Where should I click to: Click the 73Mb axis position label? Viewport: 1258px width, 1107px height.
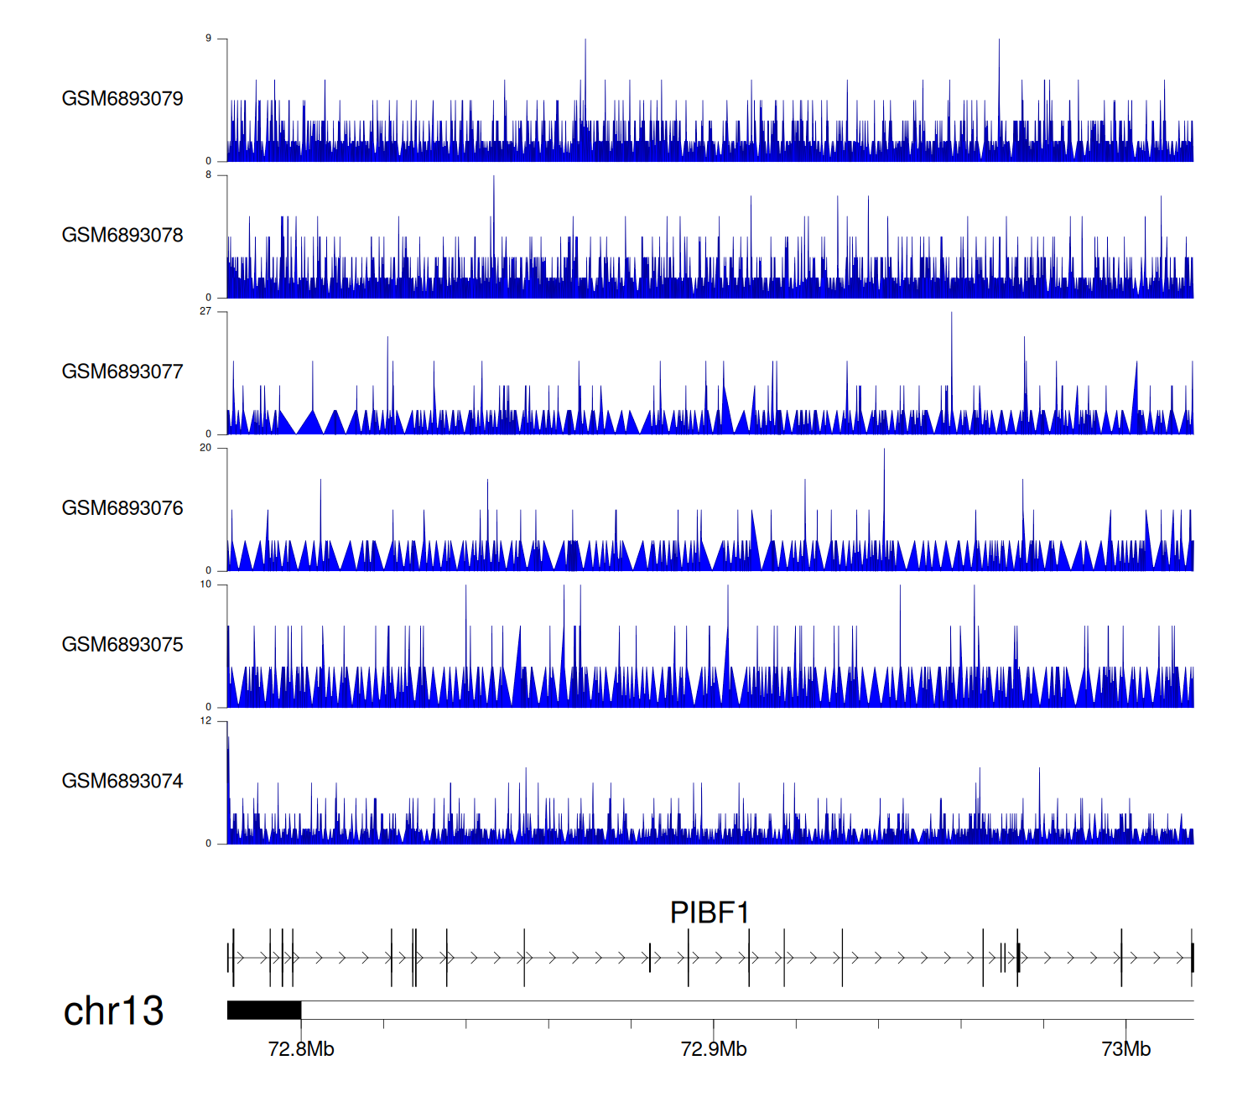pos(1125,1049)
